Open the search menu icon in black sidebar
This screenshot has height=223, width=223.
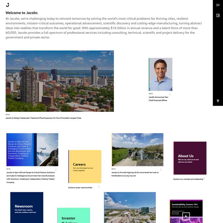coord(218,5)
